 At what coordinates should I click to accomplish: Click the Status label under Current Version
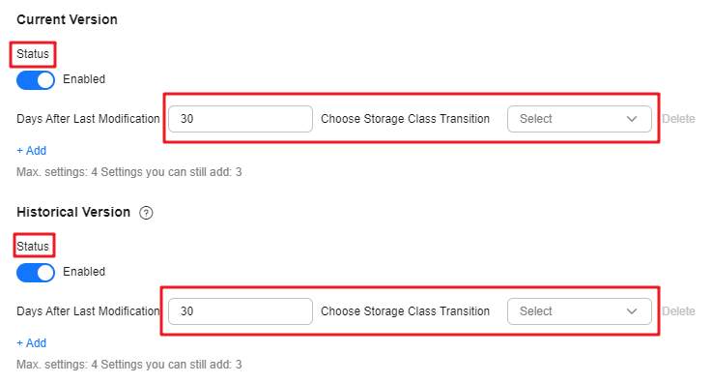33,54
